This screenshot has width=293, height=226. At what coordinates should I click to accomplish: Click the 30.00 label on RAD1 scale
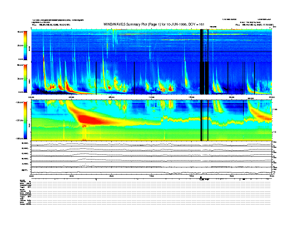click(20, 79)
